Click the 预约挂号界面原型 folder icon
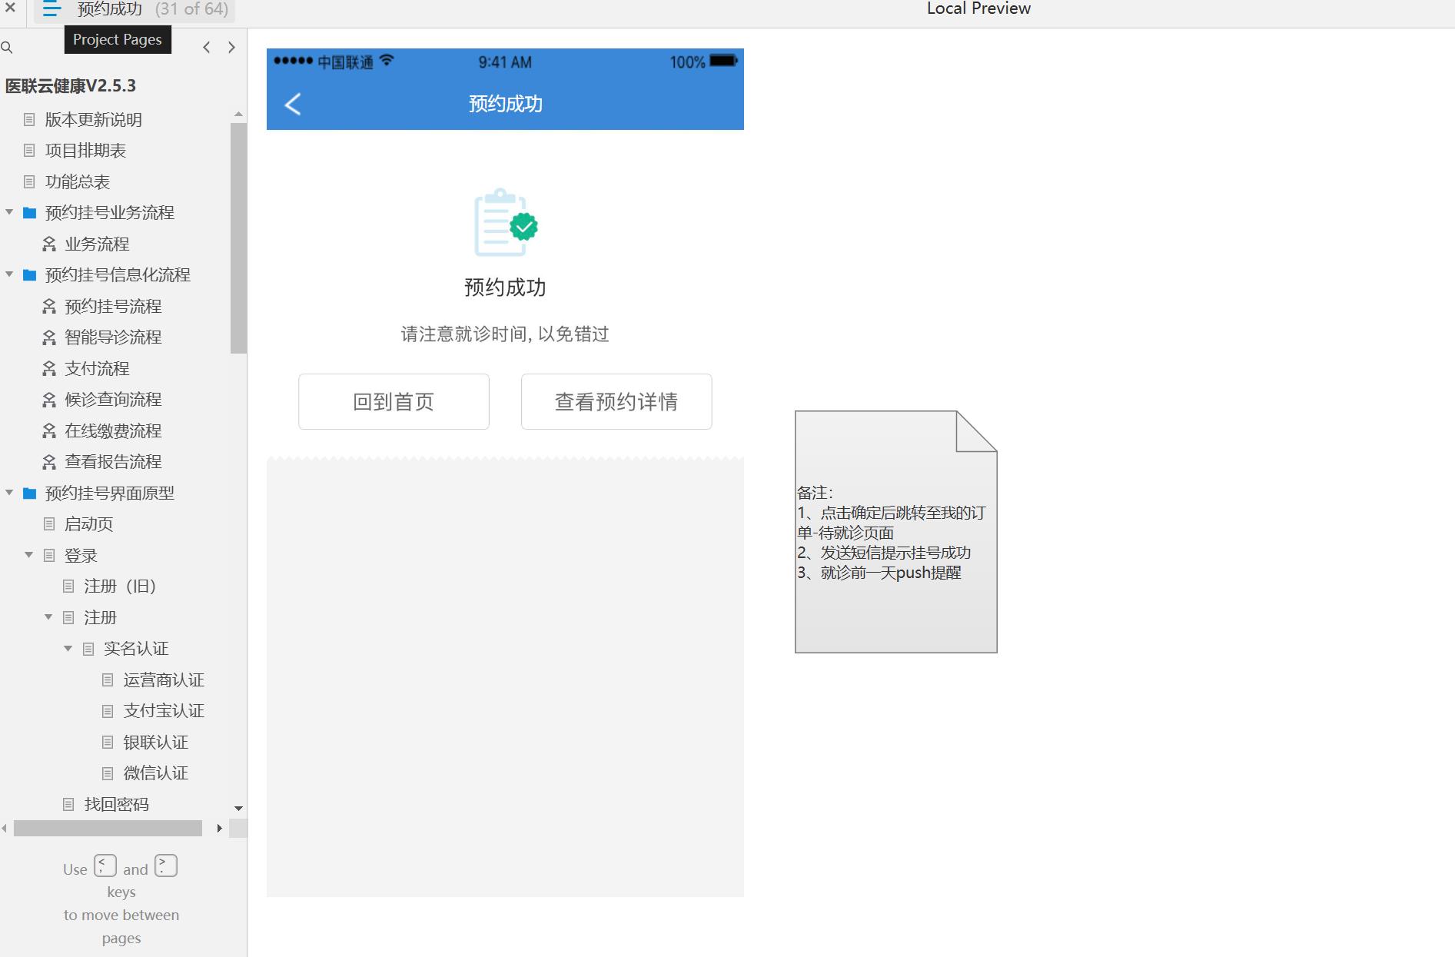Screen dimensions: 1455x957 (29, 493)
